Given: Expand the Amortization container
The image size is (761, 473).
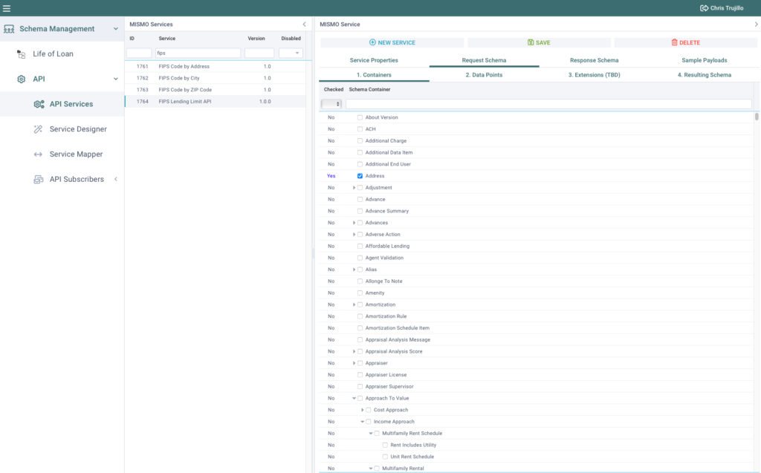Looking at the screenshot, I should click(354, 304).
